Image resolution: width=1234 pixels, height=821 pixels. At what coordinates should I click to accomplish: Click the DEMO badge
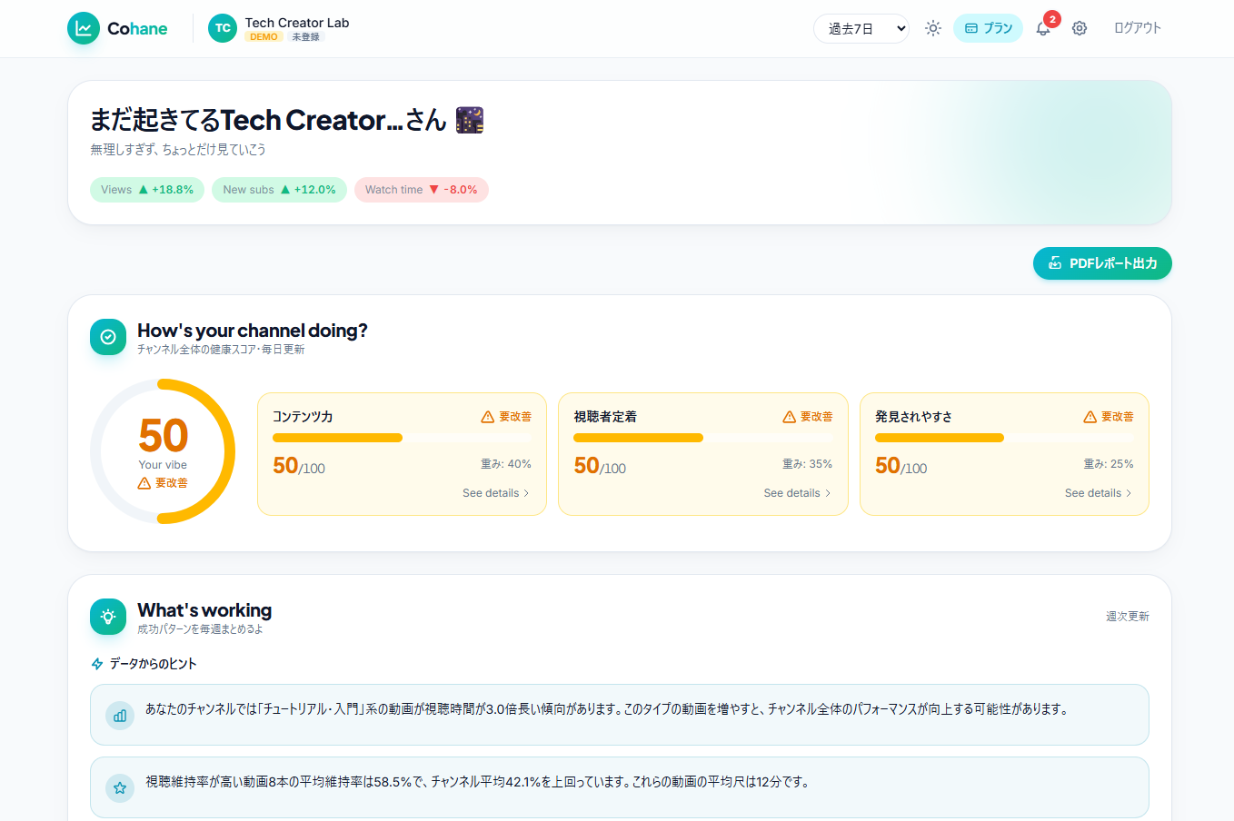[x=264, y=37]
